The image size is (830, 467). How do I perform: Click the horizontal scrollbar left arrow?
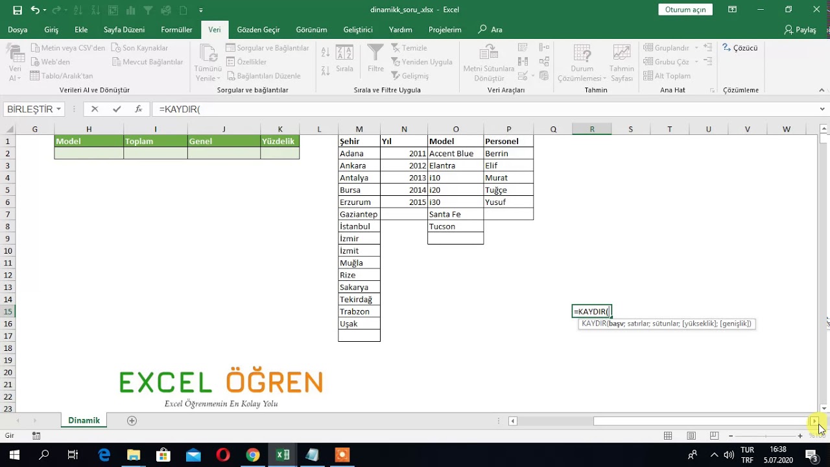point(512,421)
